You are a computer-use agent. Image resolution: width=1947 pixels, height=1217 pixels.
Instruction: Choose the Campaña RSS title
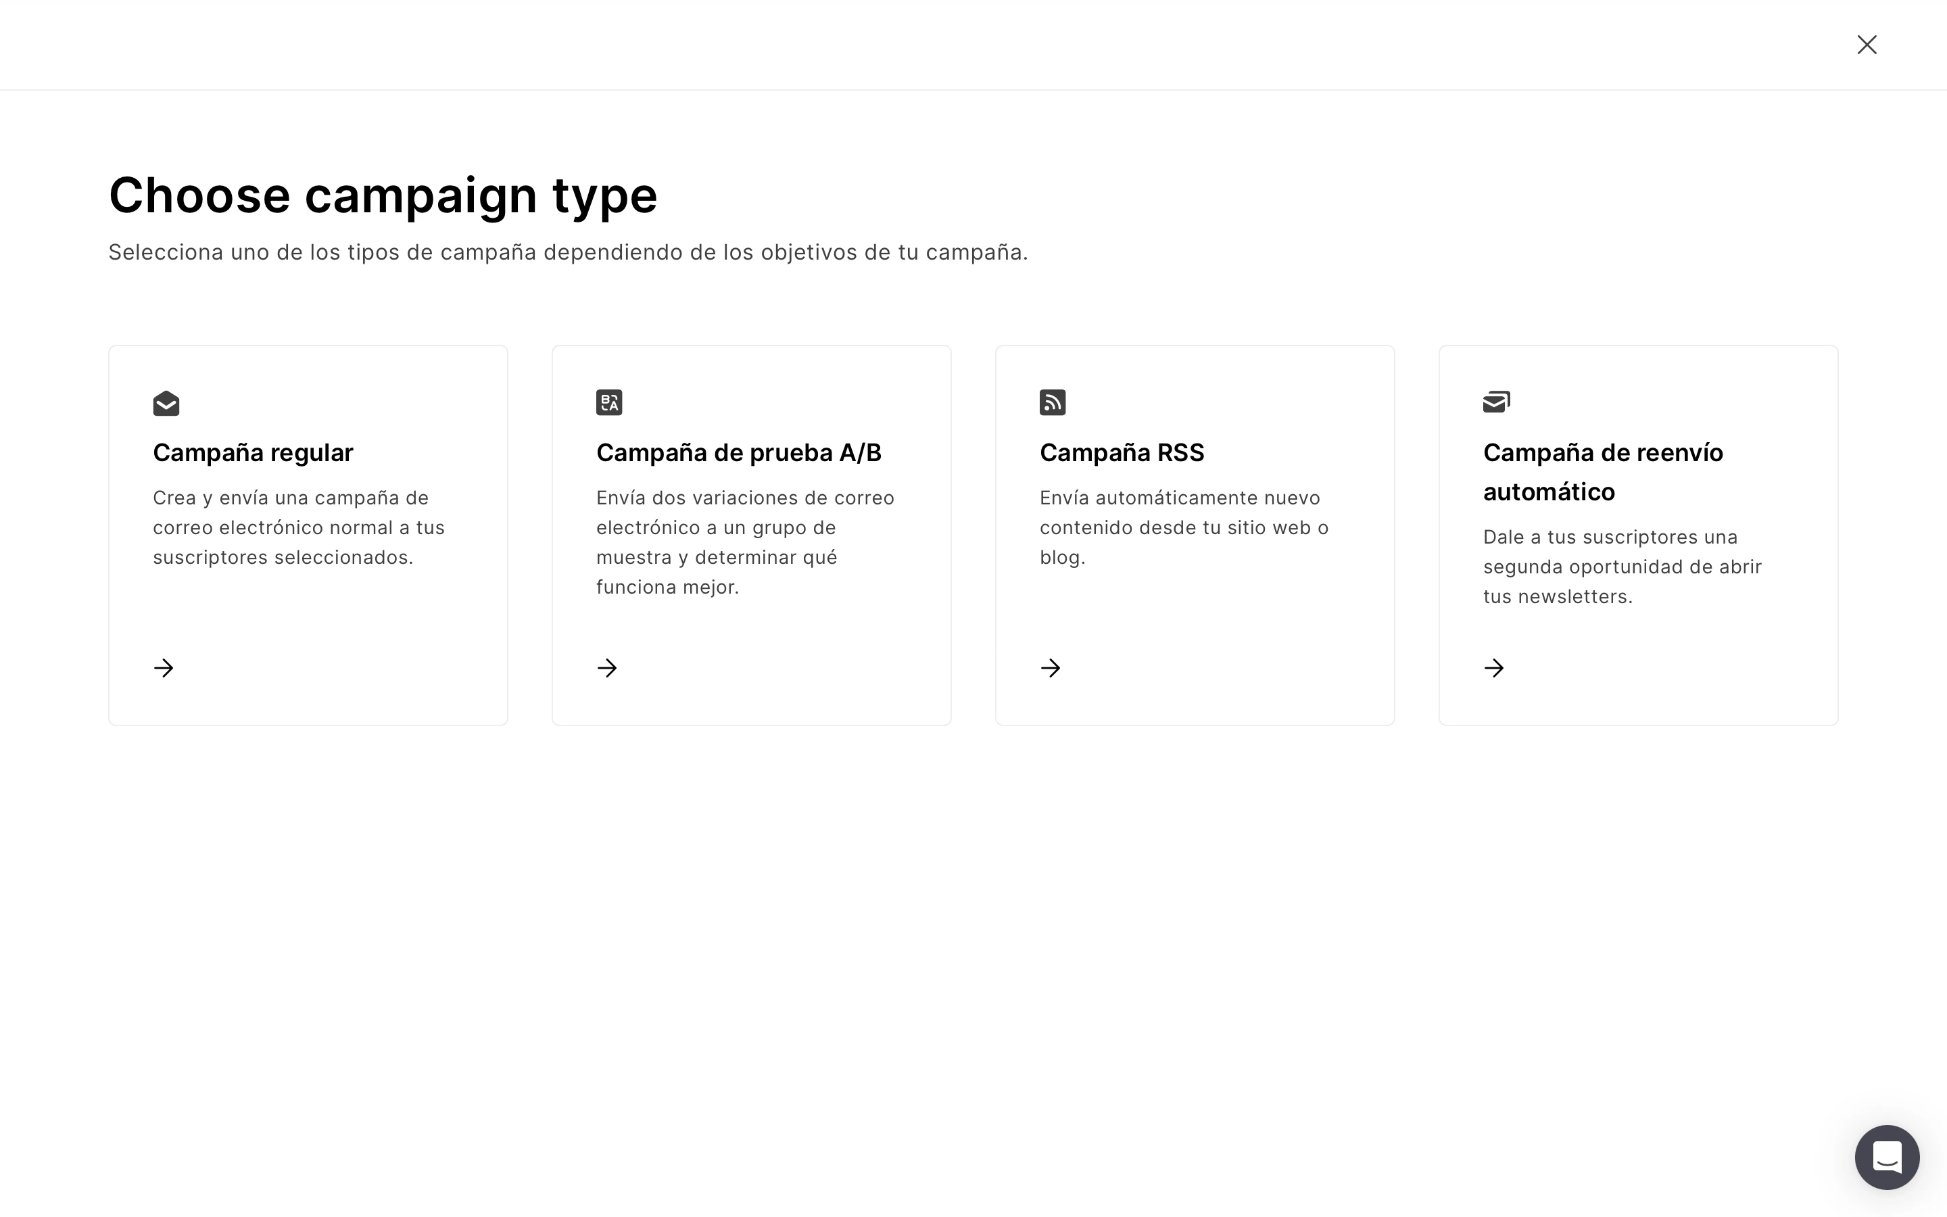tap(1122, 452)
